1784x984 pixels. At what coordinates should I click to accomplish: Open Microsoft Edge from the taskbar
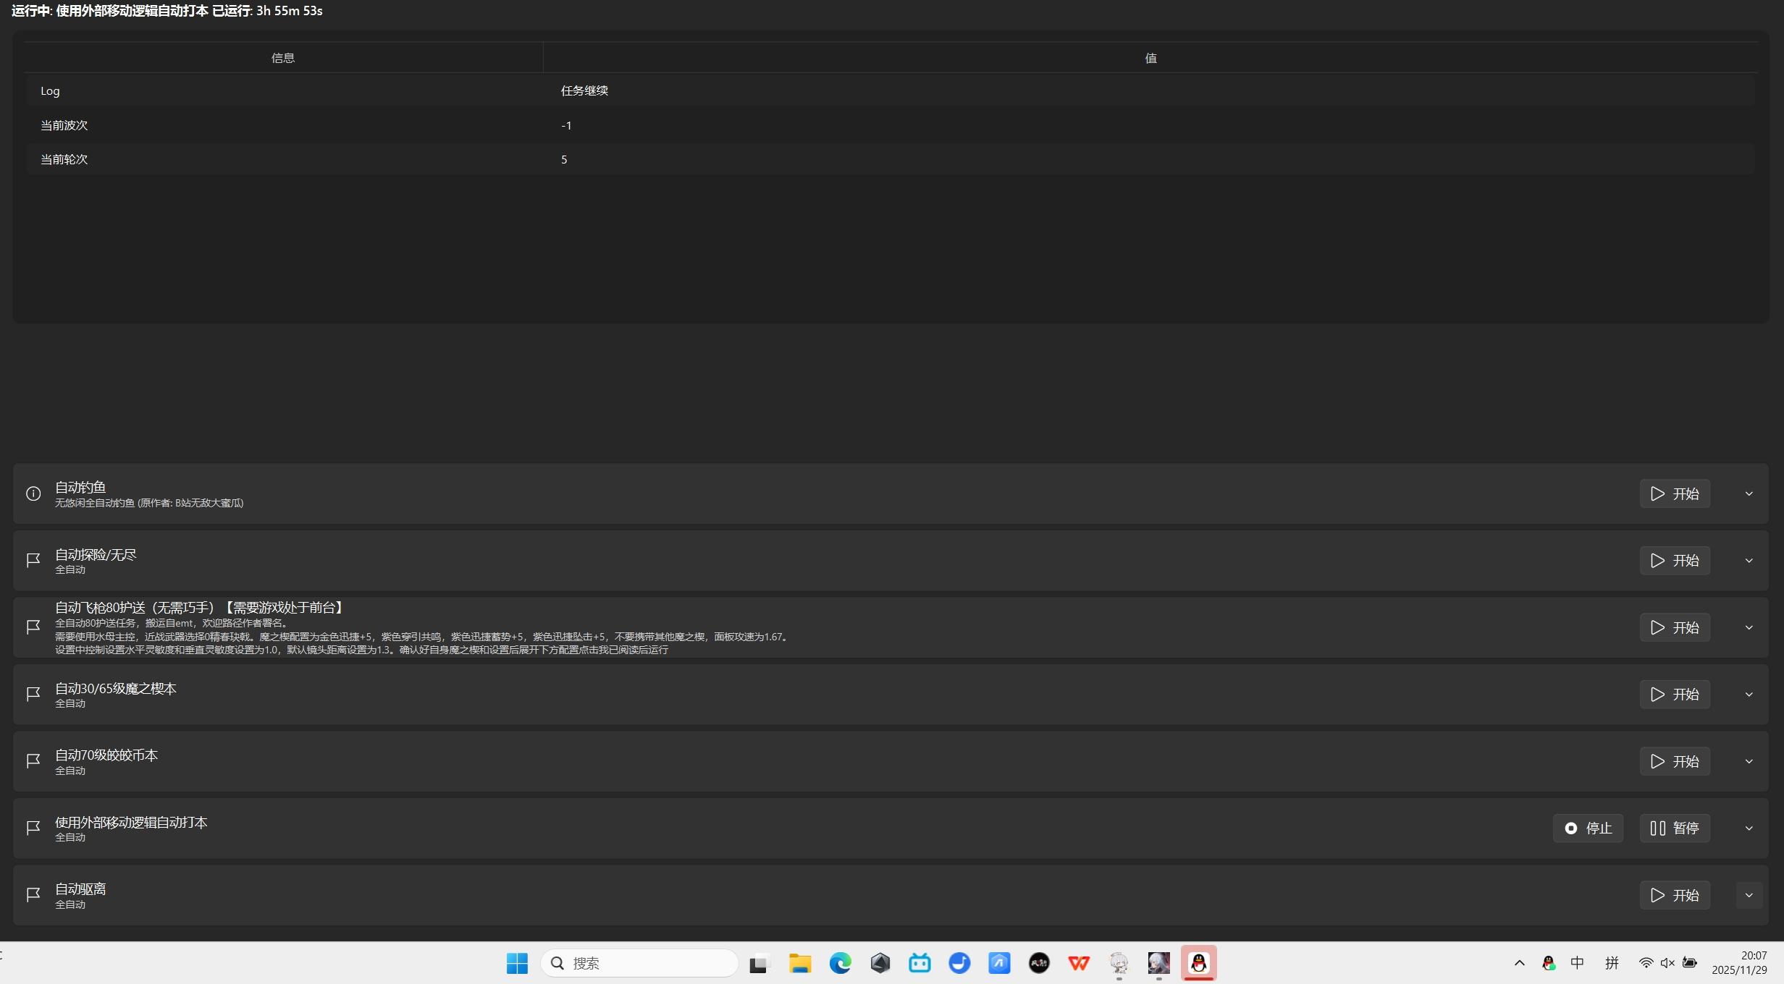click(x=840, y=963)
